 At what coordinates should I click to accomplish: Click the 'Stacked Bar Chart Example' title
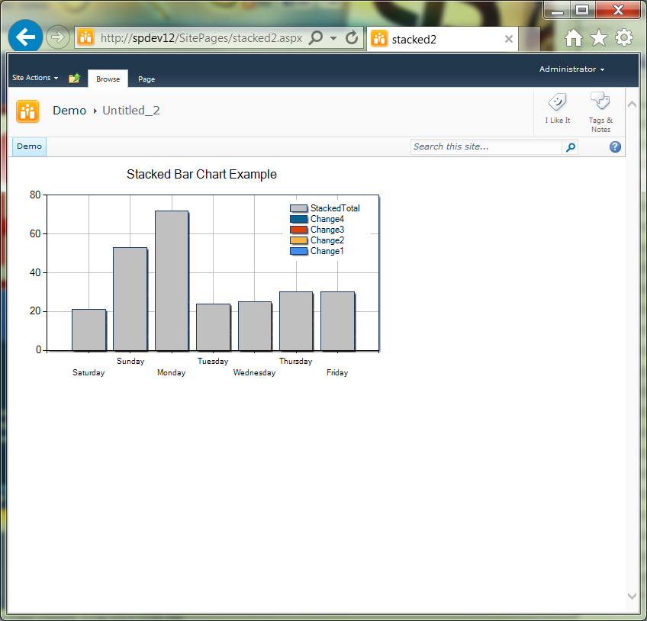pos(201,175)
